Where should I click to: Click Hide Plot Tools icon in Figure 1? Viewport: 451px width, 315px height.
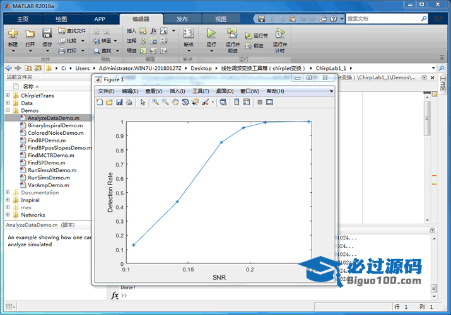260,102
